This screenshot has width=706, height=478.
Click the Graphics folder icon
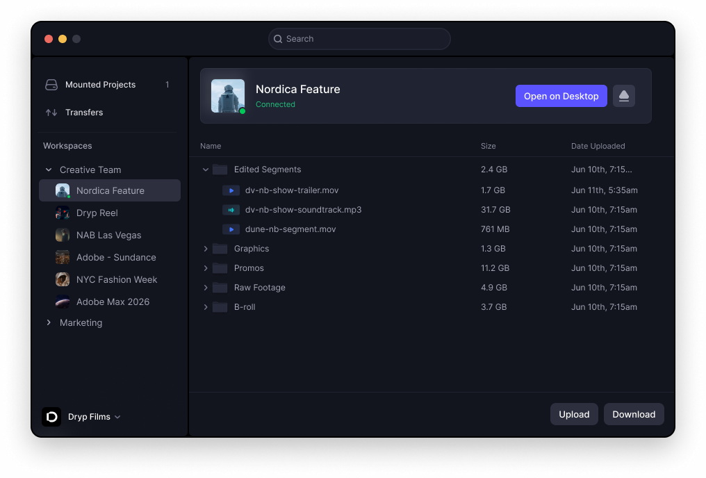click(x=220, y=249)
